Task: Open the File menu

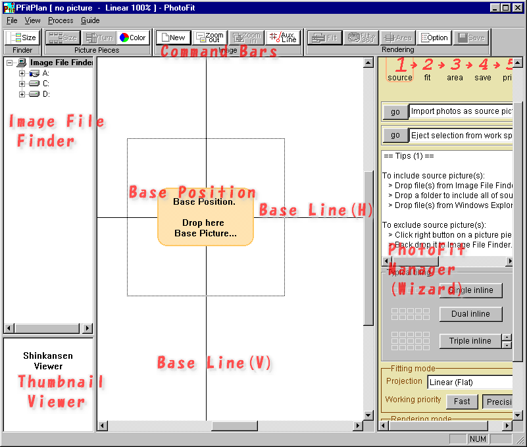Action: tap(12, 20)
